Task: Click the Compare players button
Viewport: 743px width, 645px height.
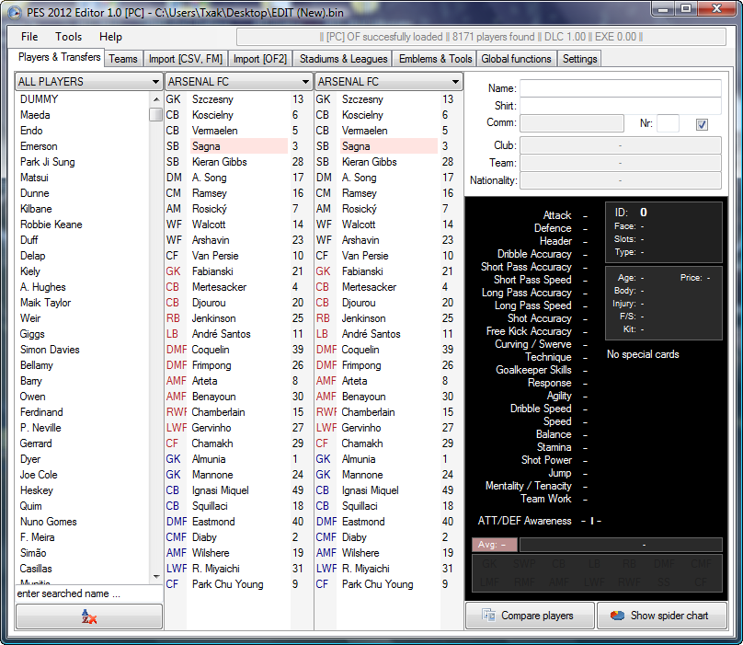Action: tap(530, 616)
